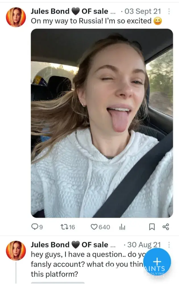Tap the heart icon on the Russia tweet
179x284 pixels.
(94, 227)
